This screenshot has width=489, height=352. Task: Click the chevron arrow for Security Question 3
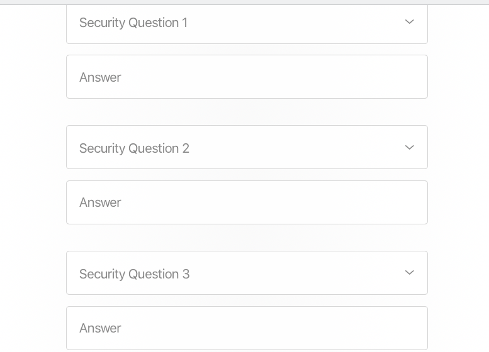click(x=409, y=273)
